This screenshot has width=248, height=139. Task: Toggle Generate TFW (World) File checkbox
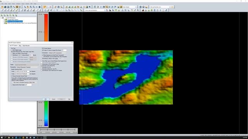(41, 66)
